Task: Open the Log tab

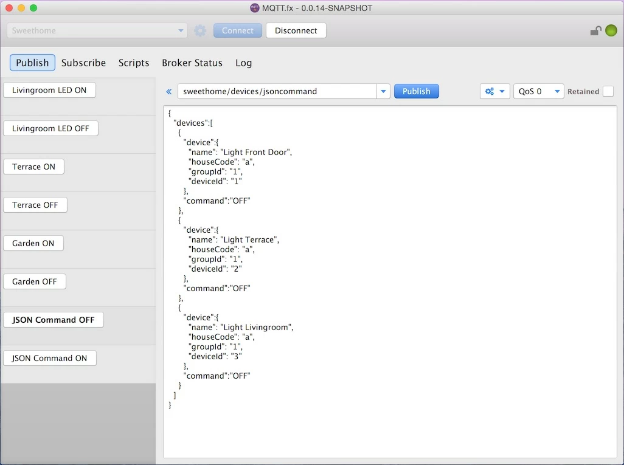Action: click(x=243, y=63)
